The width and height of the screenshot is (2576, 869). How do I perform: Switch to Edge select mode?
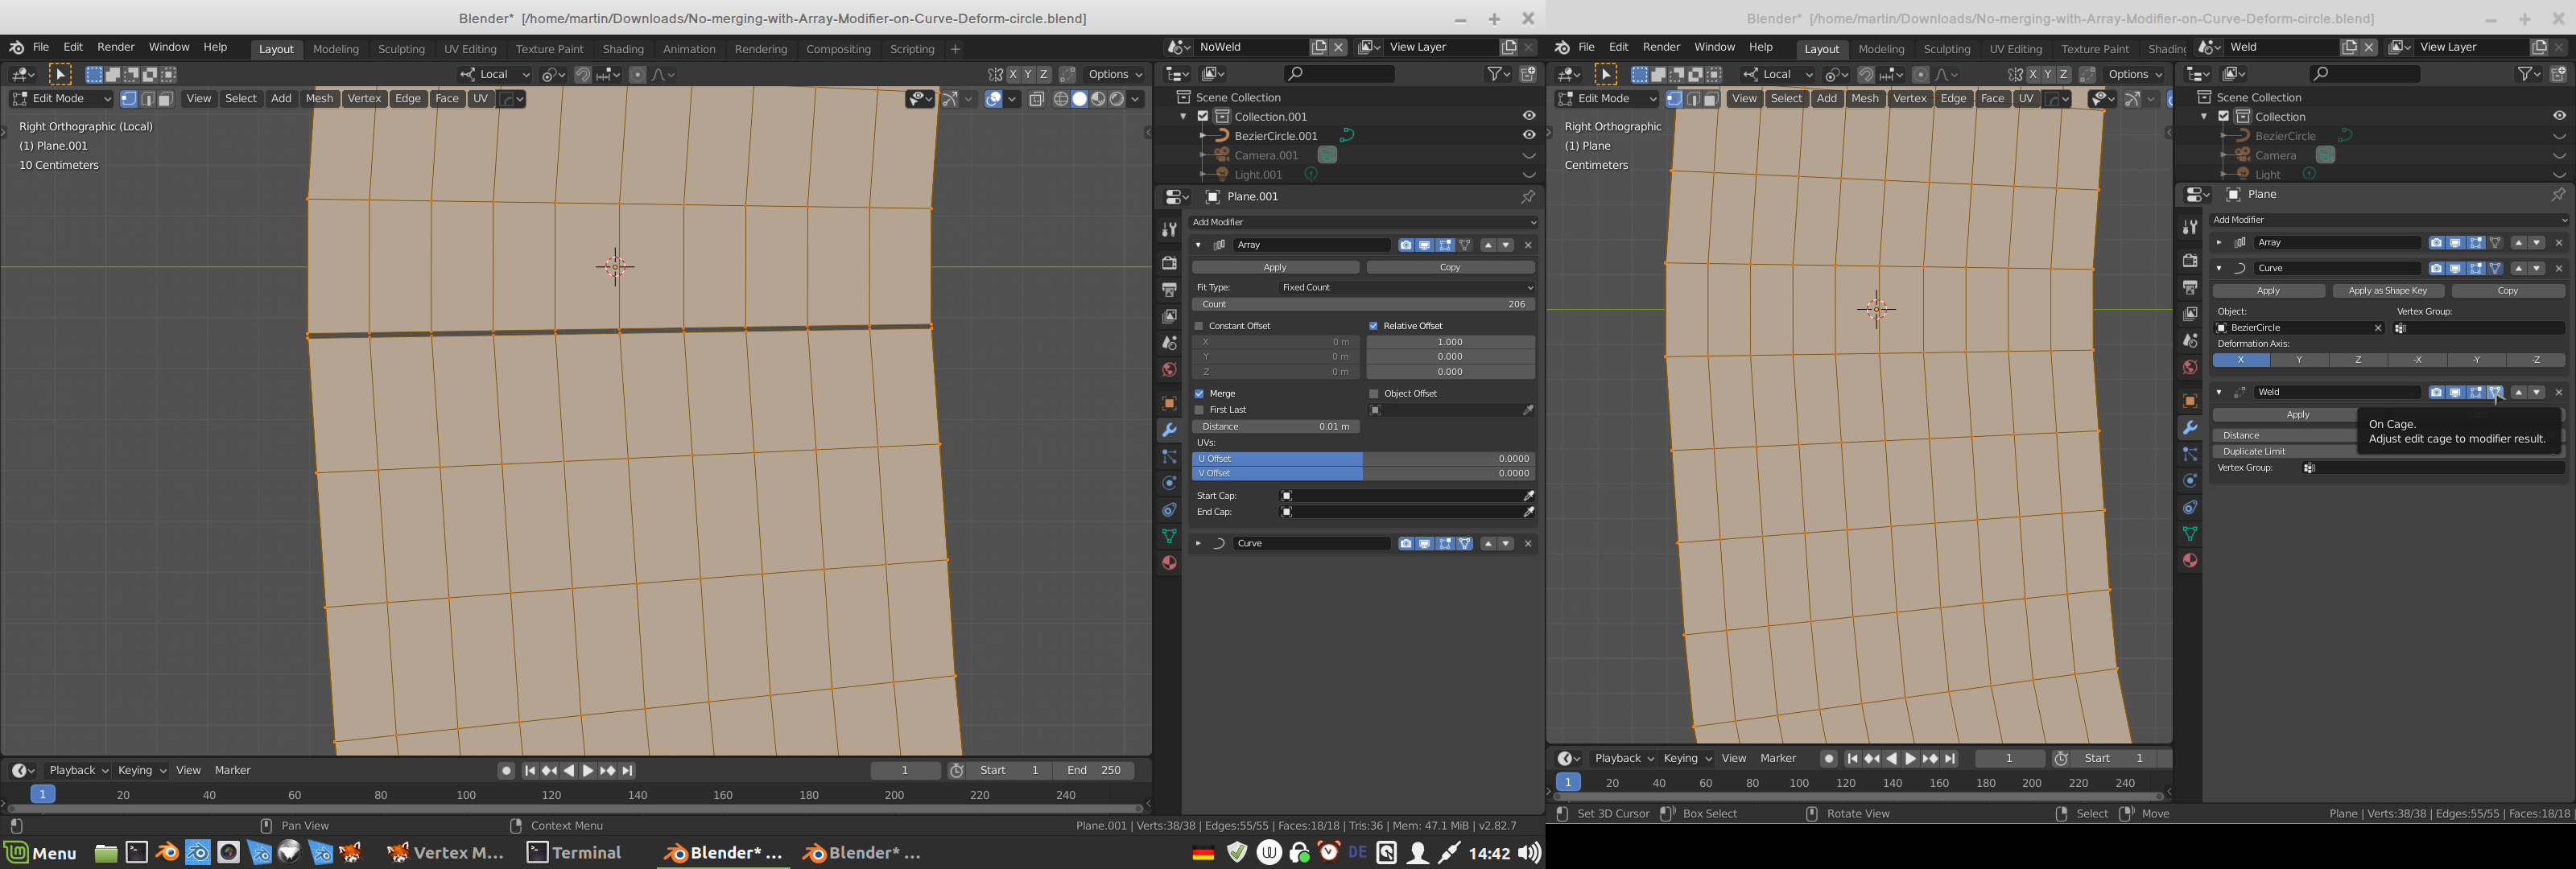tap(147, 98)
